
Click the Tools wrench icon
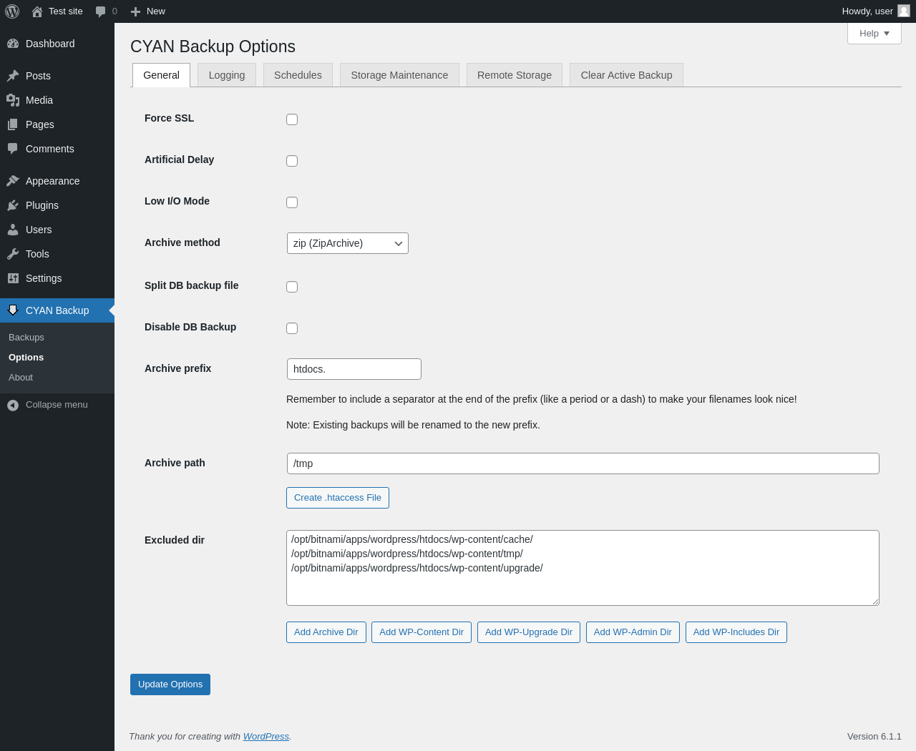tap(13, 254)
